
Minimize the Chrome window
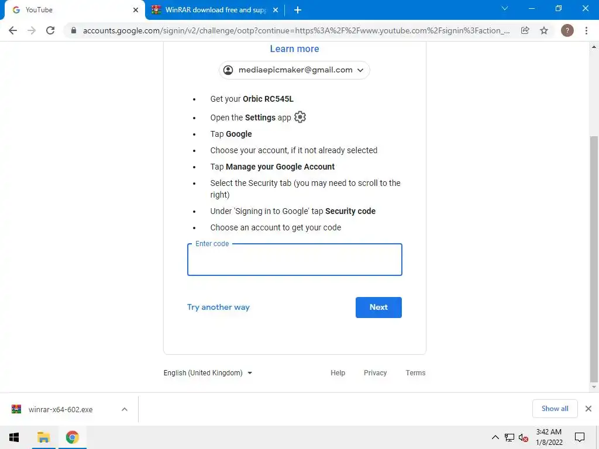click(531, 8)
